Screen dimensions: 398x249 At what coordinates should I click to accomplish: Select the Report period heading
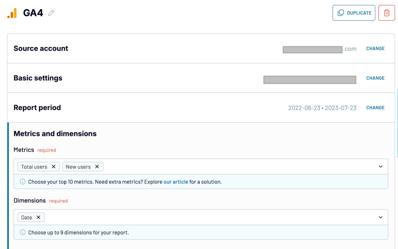[37, 108]
